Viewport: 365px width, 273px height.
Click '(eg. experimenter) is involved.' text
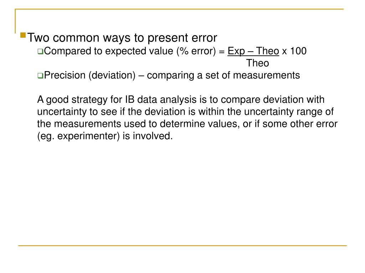(x=105, y=136)
